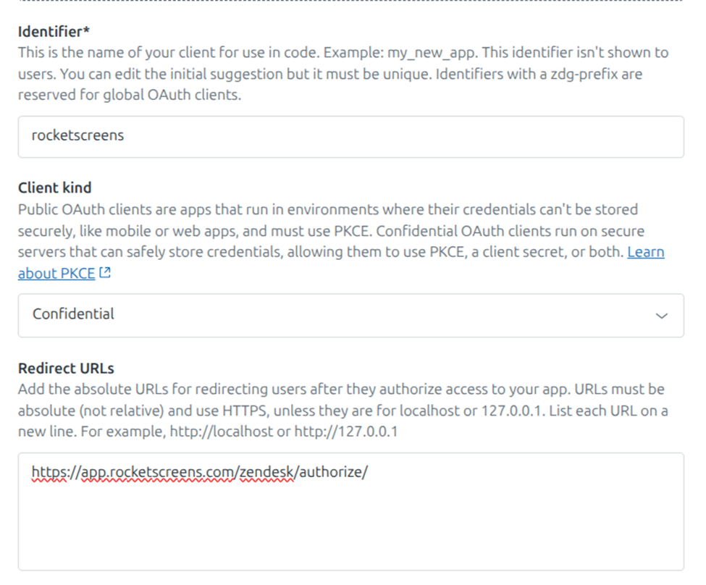
Task: Click the chevron arrow on Client kind
Action: pyautogui.click(x=660, y=316)
